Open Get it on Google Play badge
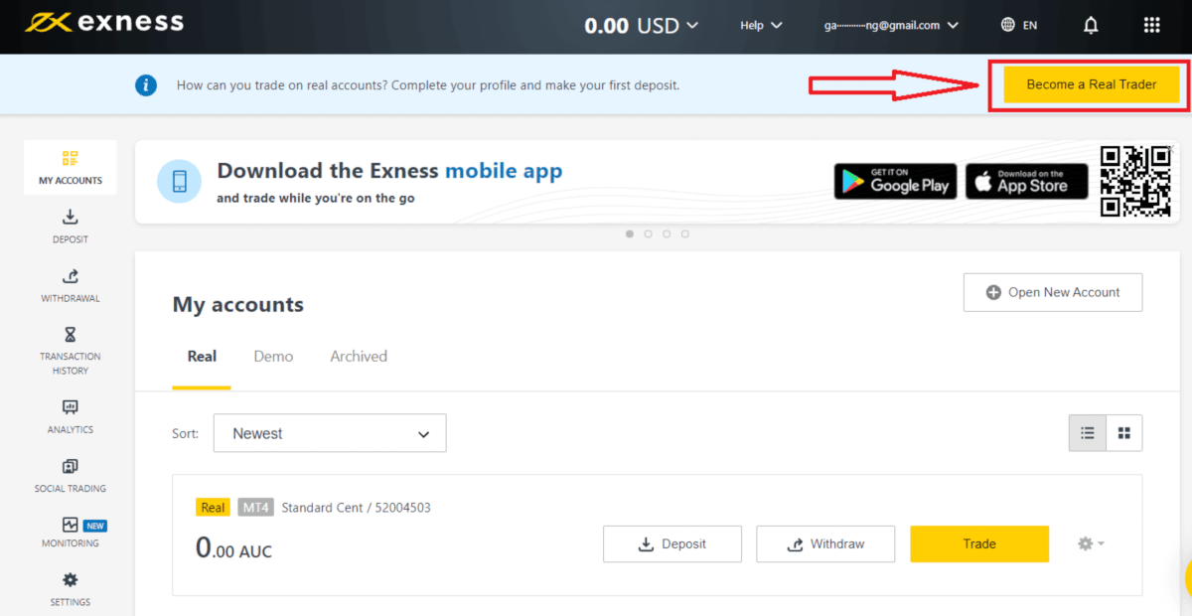Viewport: 1192px width, 616px height. pyautogui.click(x=895, y=182)
